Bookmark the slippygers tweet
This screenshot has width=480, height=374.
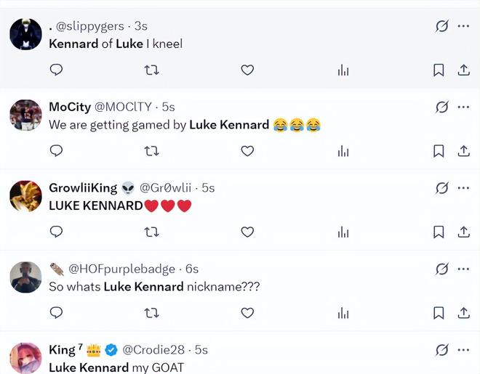tap(439, 70)
